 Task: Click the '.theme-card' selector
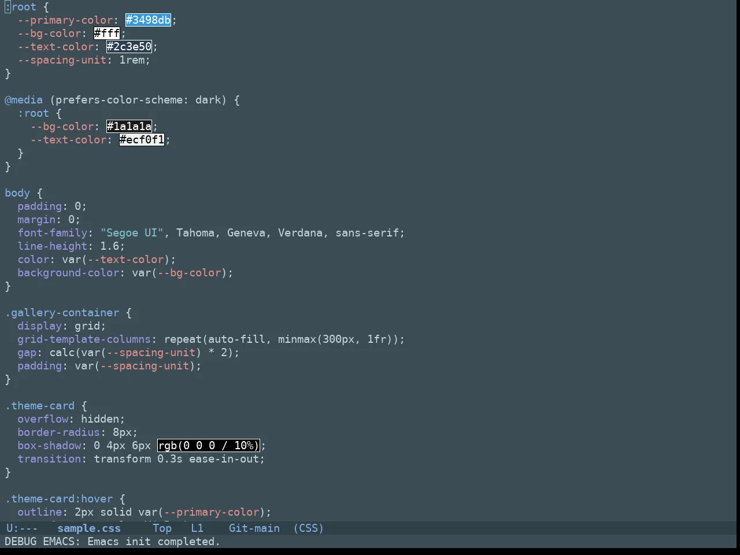coord(40,406)
